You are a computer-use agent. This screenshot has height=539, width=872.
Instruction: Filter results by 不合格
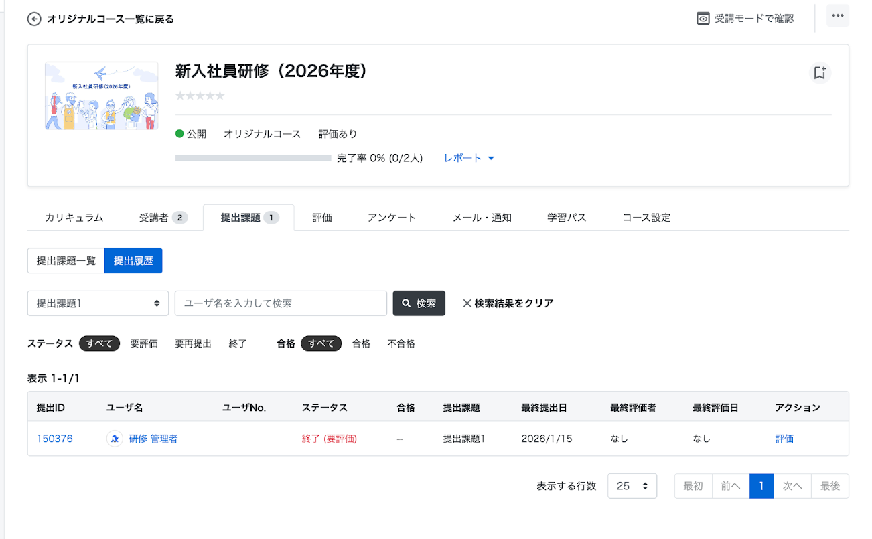(401, 343)
